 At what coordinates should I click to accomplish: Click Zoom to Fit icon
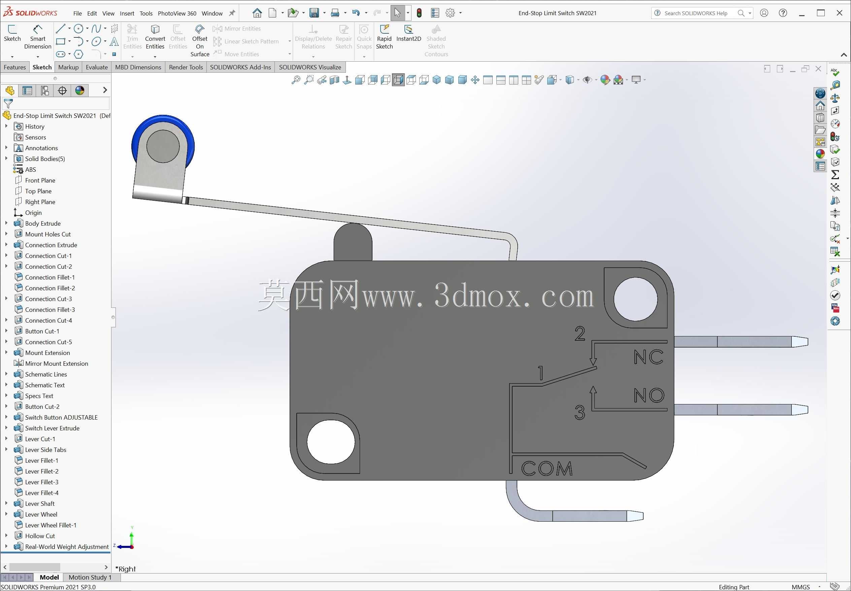(x=296, y=80)
